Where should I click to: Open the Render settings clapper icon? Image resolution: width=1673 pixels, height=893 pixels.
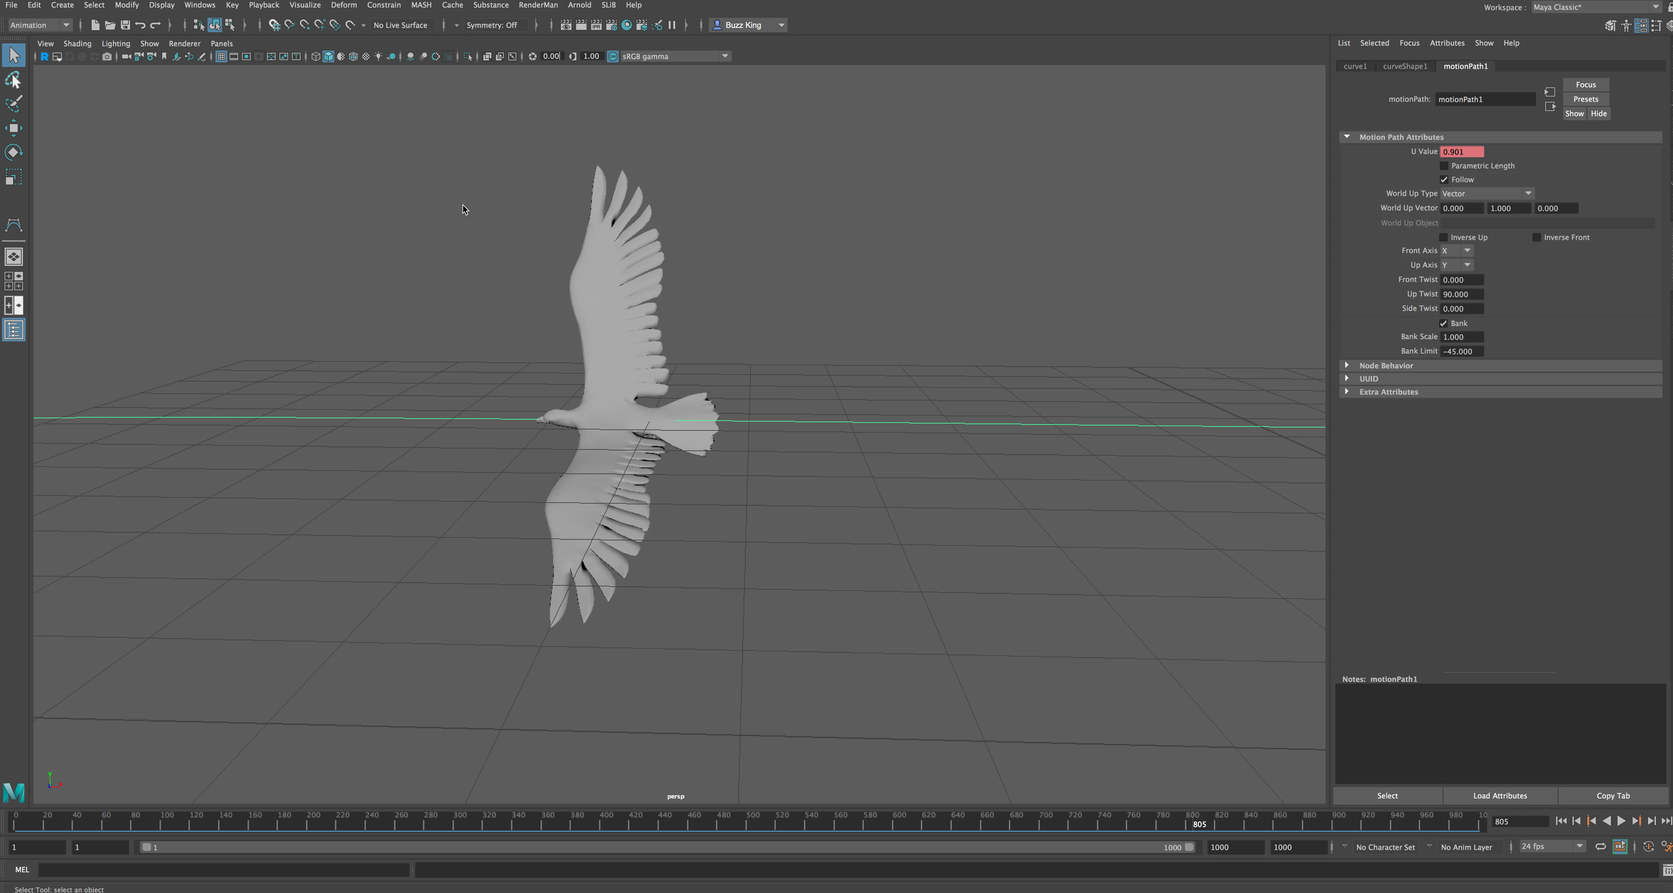611,25
